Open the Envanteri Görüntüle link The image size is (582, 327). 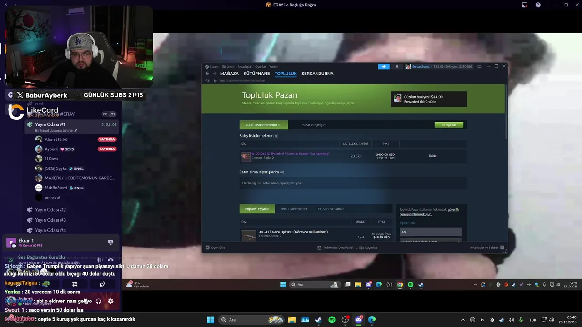point(420,102)
